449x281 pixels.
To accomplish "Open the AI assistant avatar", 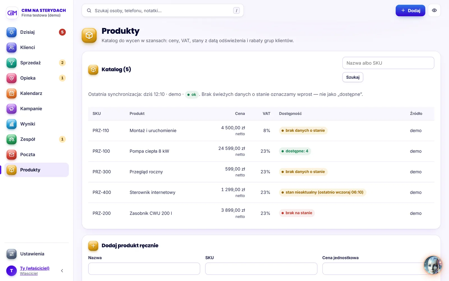I will (x=433, y=265).
